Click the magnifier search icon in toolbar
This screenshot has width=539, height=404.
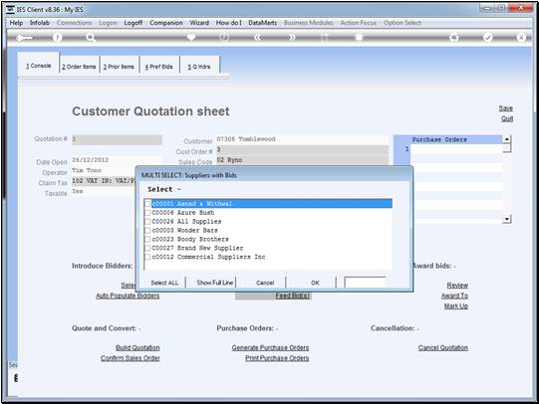click(x=91, y=38)
